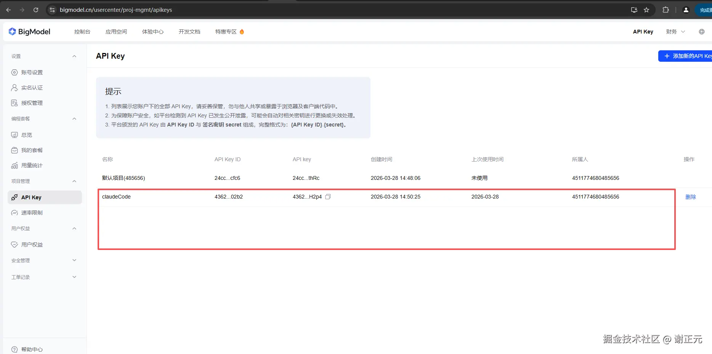
Task: Click creation time 2026-03-28 14:50:25
Action: click(x=396, y=197)
